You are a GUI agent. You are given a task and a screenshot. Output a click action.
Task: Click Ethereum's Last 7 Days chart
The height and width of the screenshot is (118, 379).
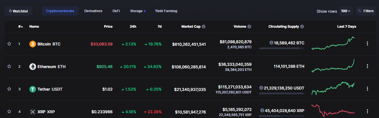tap(333, 66)
